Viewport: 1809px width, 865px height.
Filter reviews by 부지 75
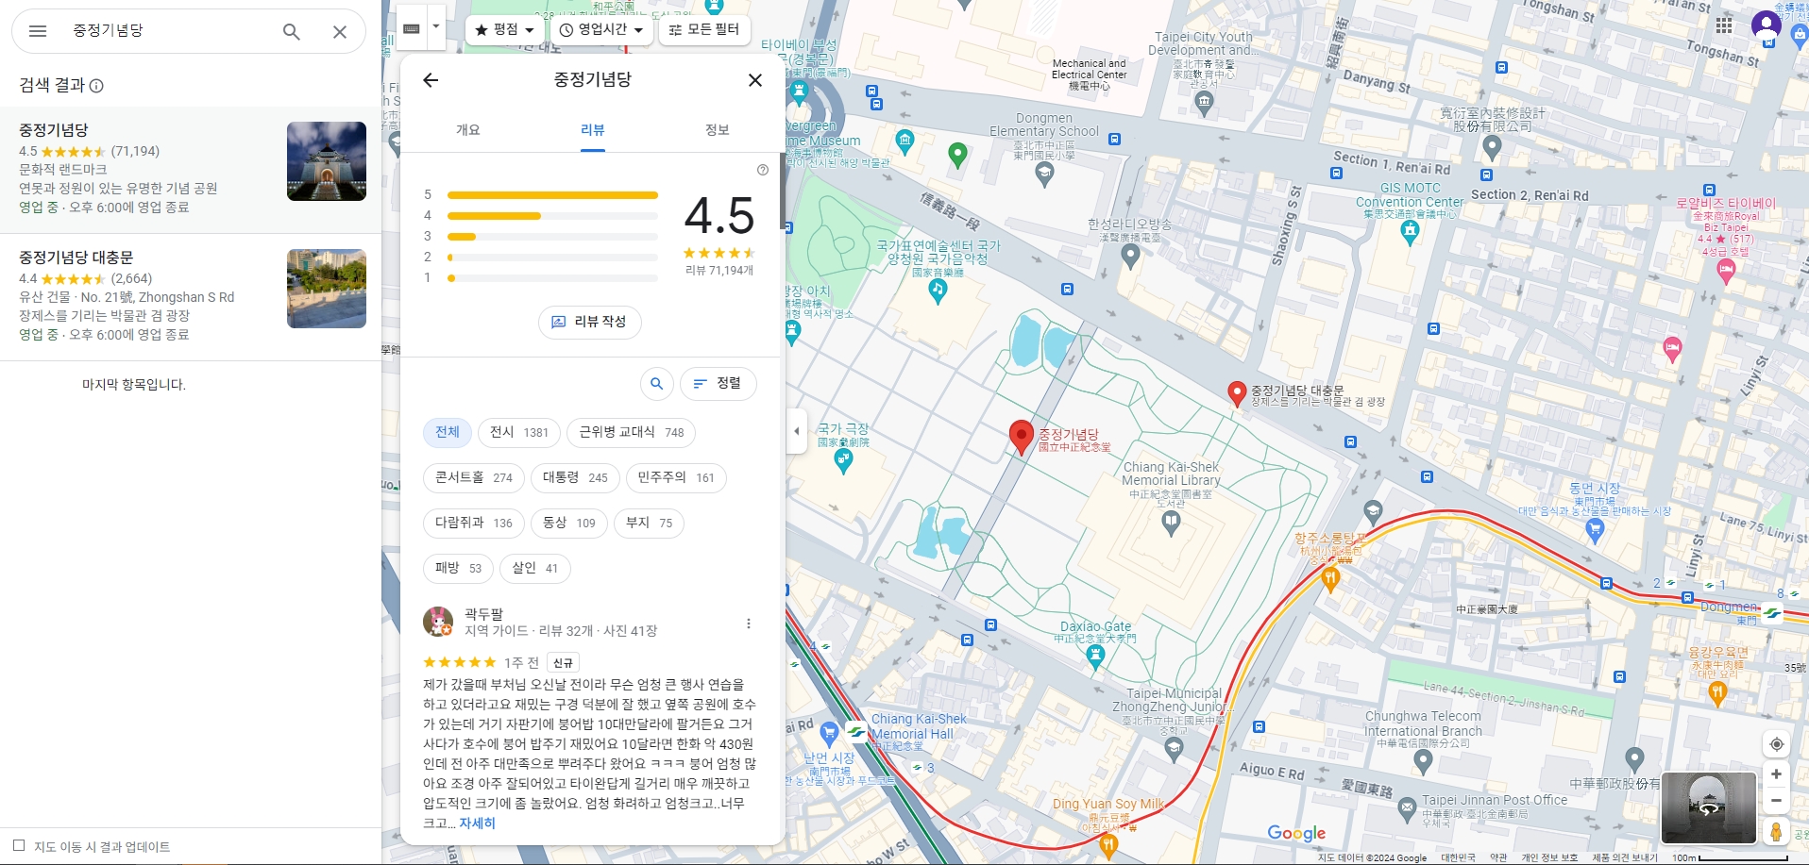(x=650, y=524)
